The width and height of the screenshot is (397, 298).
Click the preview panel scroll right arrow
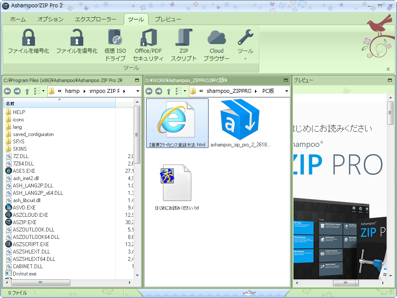click(383, 283)
